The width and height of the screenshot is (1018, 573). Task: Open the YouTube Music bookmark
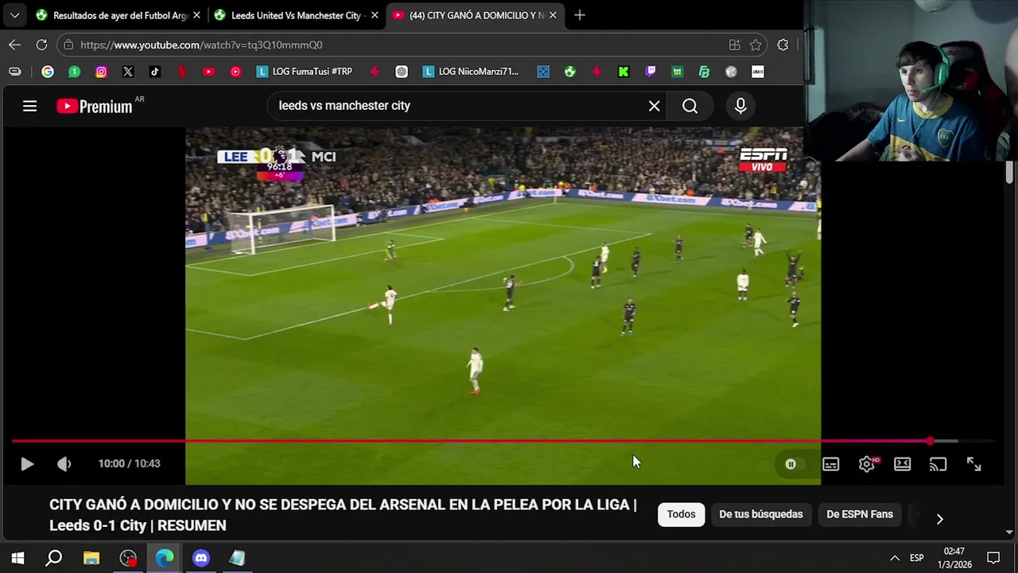pyautogui.click(x=235, y=72)
